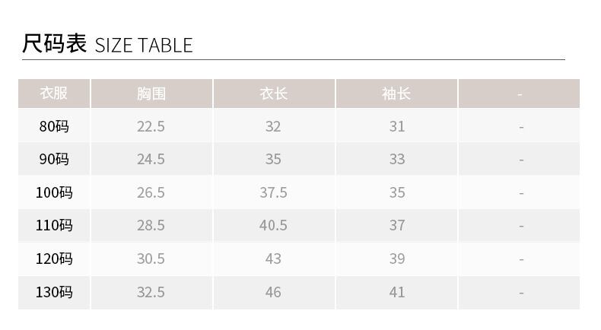Click the 40.5 length cell

[273, 226]
